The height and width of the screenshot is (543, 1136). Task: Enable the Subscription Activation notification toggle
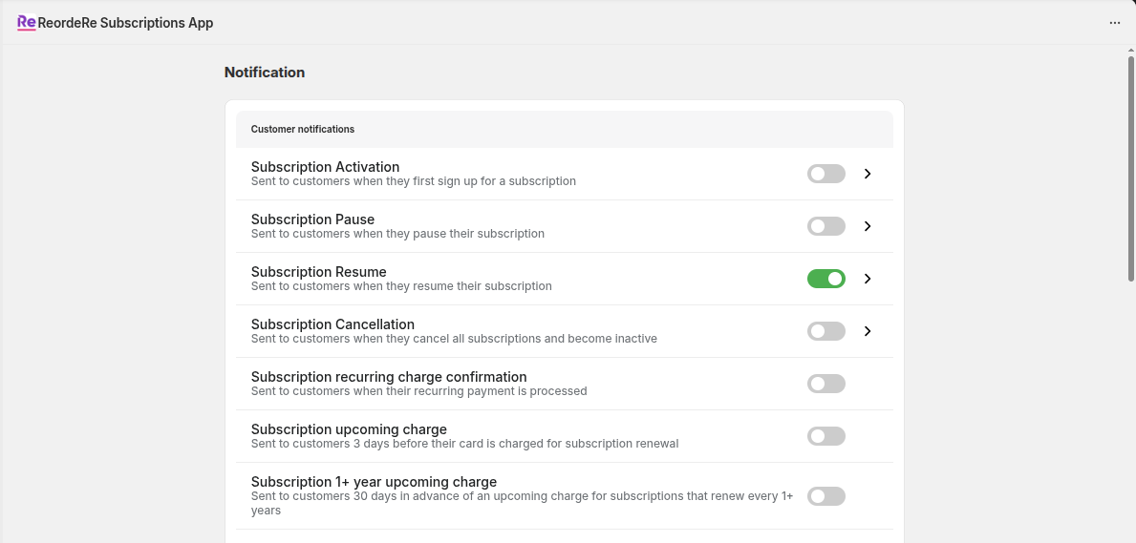click(825, 174)
